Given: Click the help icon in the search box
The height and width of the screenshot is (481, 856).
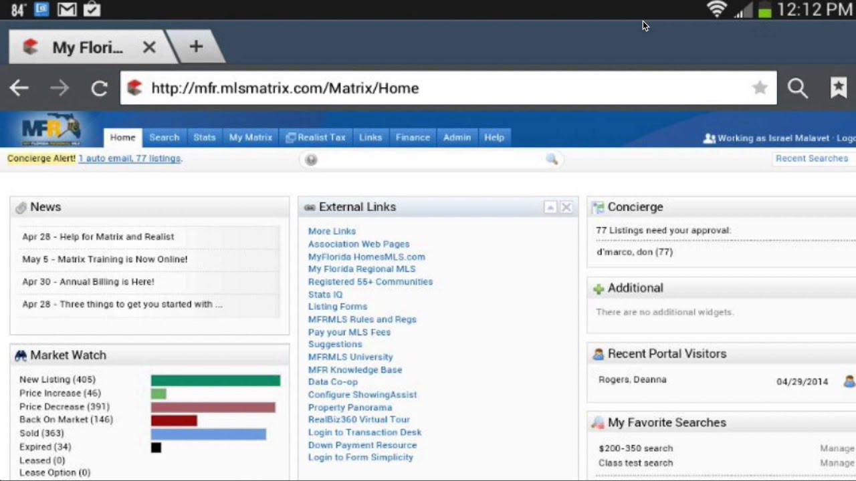Looking at the screenshot, I should (311, 160).
